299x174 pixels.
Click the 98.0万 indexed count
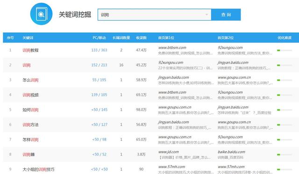141,109
